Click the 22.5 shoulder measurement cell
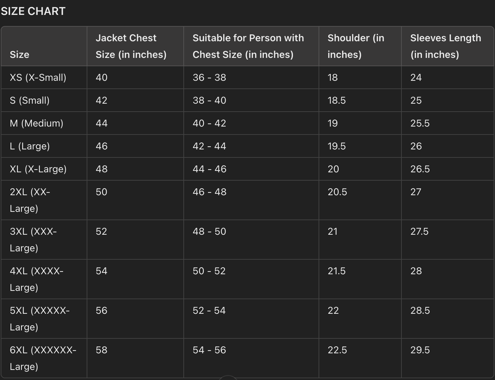Image resolution: width=495 pixels, height=380 pixels. (x=337, y=350)
